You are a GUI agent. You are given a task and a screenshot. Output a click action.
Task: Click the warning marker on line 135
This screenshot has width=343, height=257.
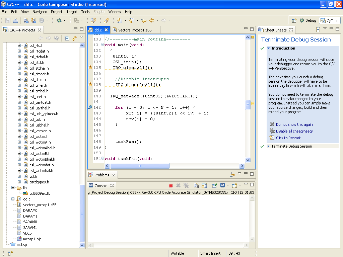pyautogui.click(x=90, y=68)
